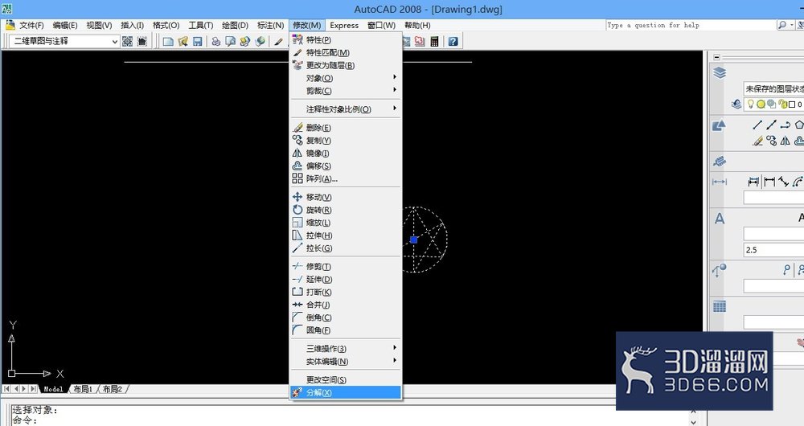The width and height of the screenshot is (804, 426).
Task: Click the Open file toolbar icon
Action: coord(183,42)
